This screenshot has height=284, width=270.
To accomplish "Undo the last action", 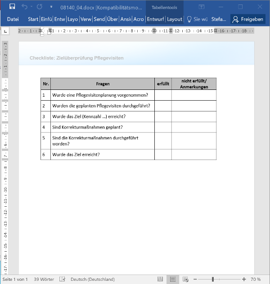I will 25,7.
